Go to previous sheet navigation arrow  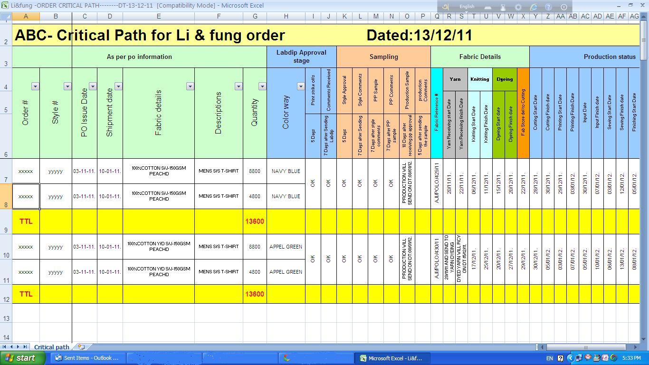(x=12, y=347)
